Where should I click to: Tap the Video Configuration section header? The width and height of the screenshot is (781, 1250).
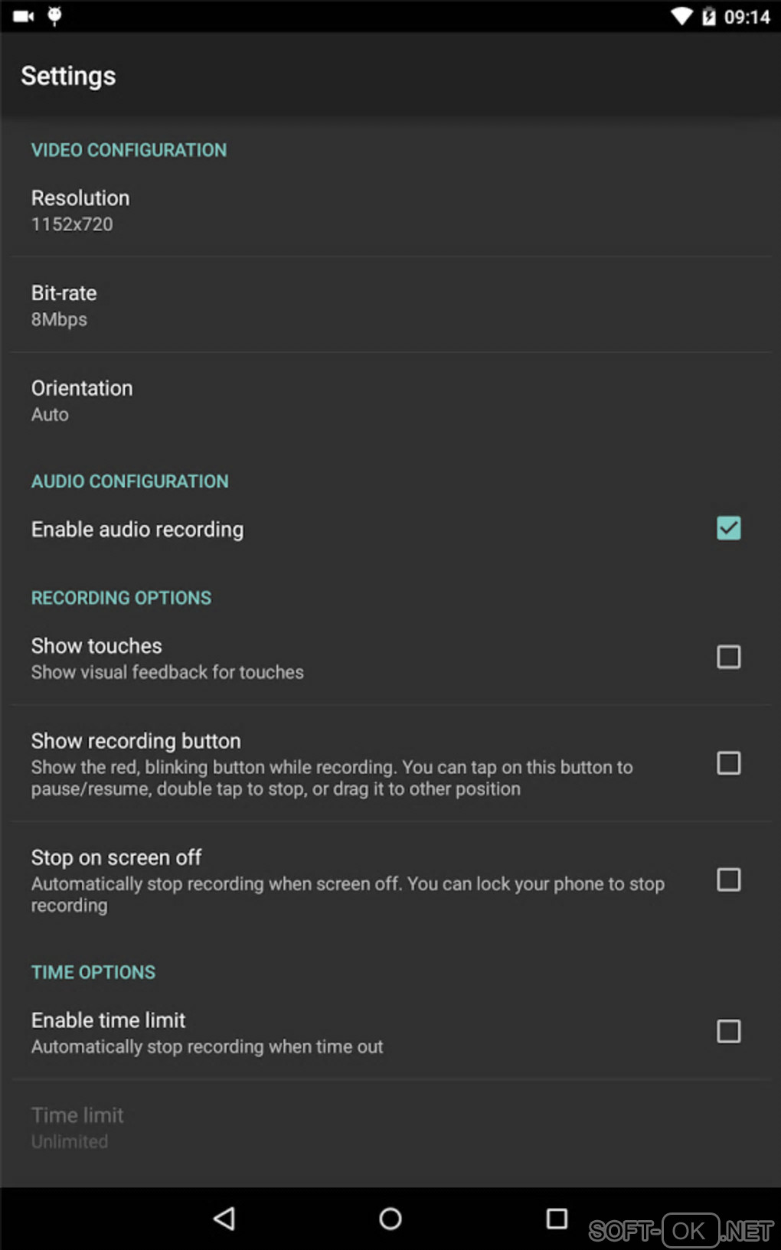click(x=129, y=150)
